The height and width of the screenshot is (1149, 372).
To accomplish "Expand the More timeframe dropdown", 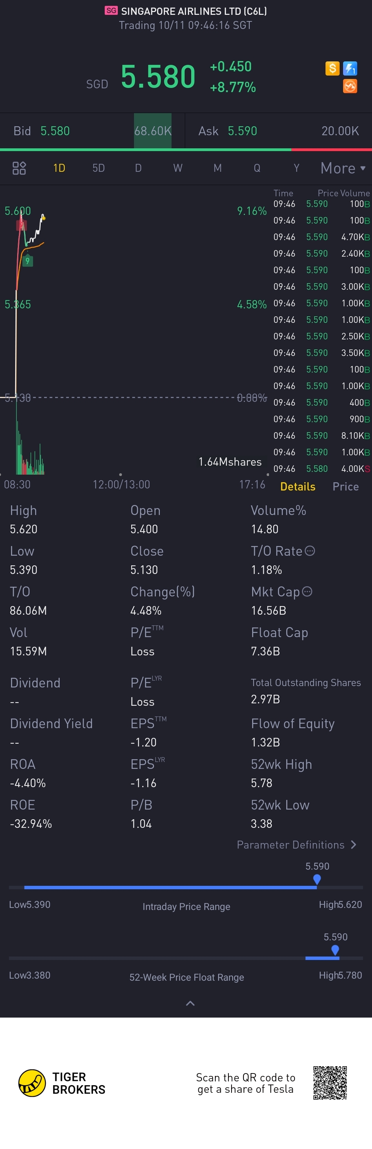I will (343, 168).
